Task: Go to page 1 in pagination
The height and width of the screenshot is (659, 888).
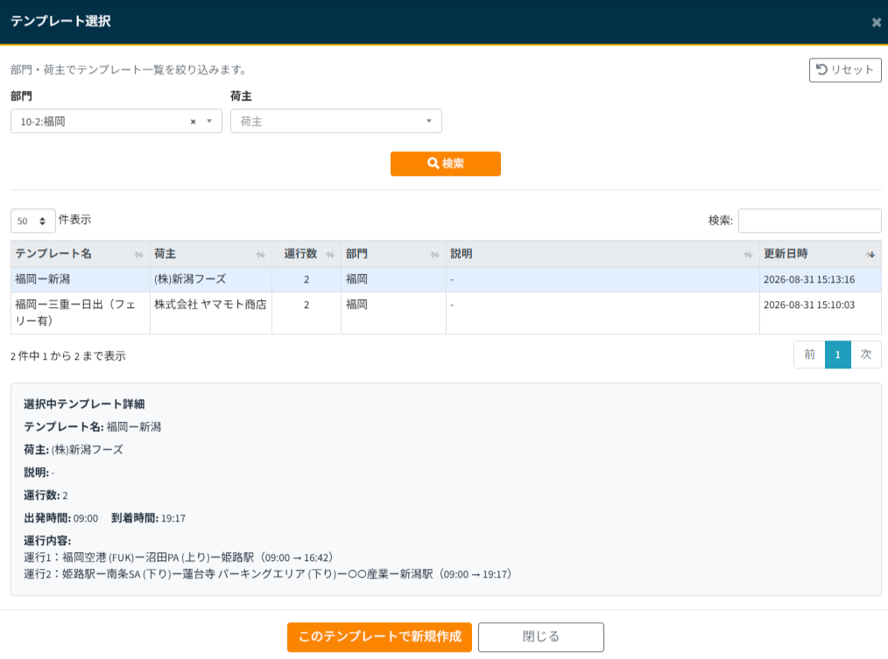Action: point(837,355)
